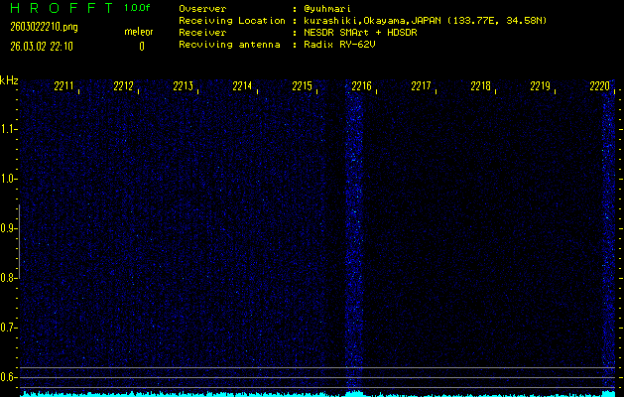Click the 1.0 frequency axis label
Screen dimensions: 624x397
pyautogui.click(x=9, y=179)
